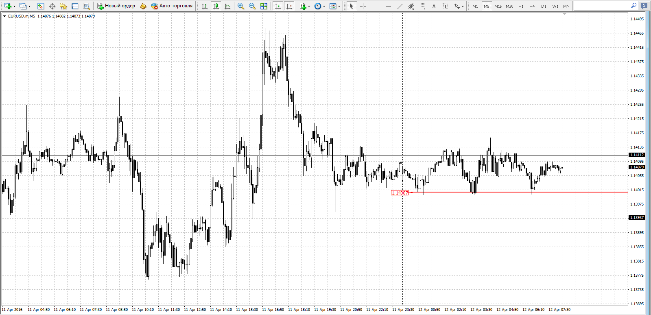Toggle chart auto scroll
Viewport: 651px width, 315px height.
[x=278, y=6]
